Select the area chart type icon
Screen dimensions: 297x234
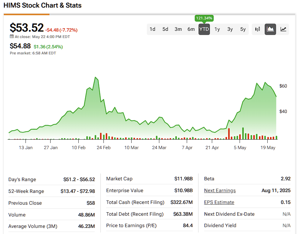click(x=270, y=29)
